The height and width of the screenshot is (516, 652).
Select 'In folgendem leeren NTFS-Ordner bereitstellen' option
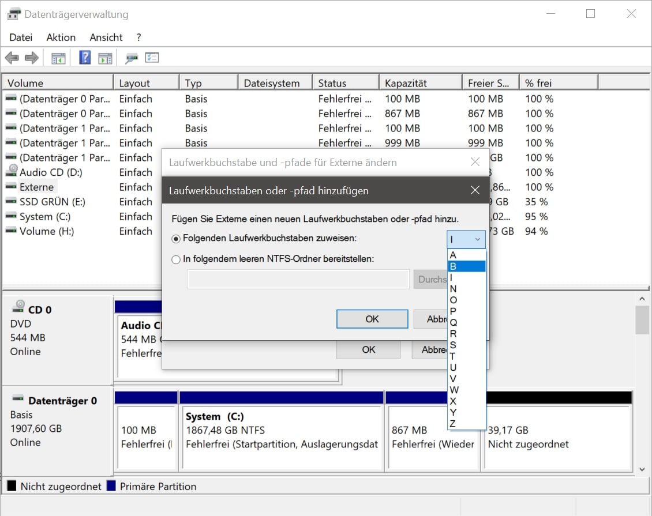(176, 259)
